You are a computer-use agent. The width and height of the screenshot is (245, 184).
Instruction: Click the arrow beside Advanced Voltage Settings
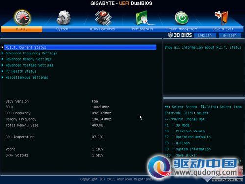2,65
